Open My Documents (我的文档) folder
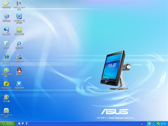The height and width of the screenshot is (126, 168). tap(6, 3)
